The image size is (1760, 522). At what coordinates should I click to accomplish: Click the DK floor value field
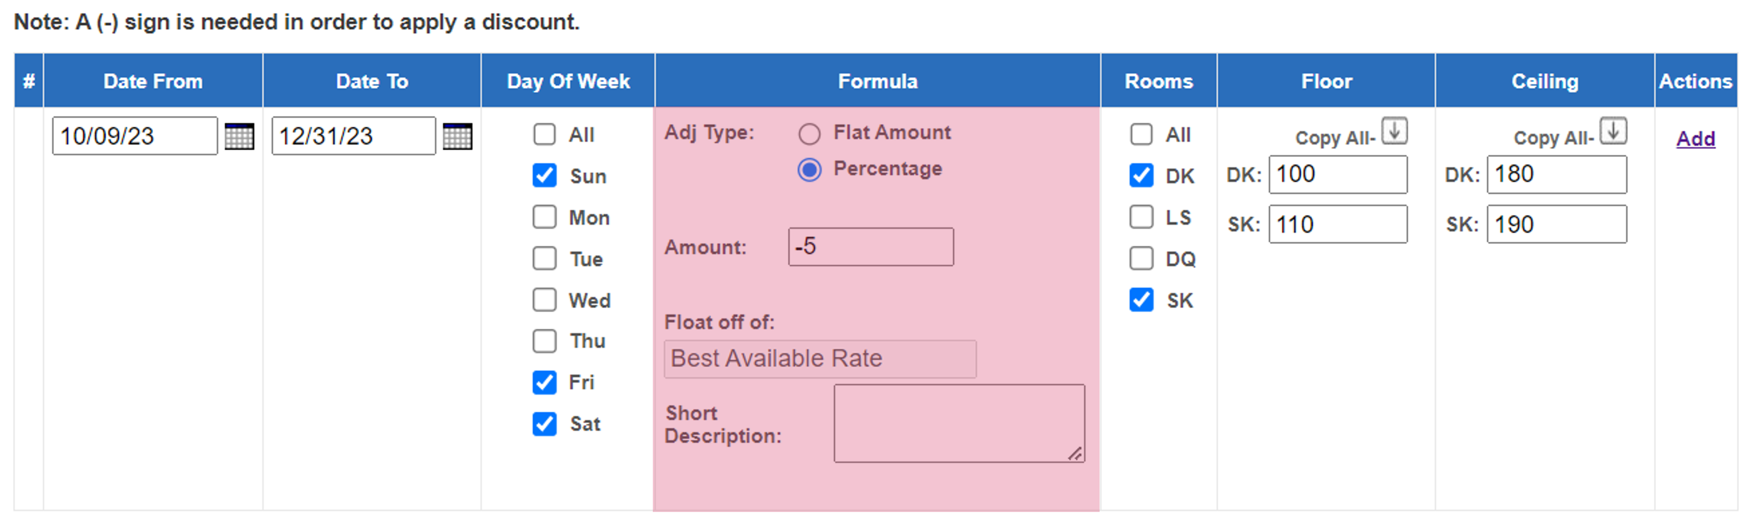[1338, 175]
